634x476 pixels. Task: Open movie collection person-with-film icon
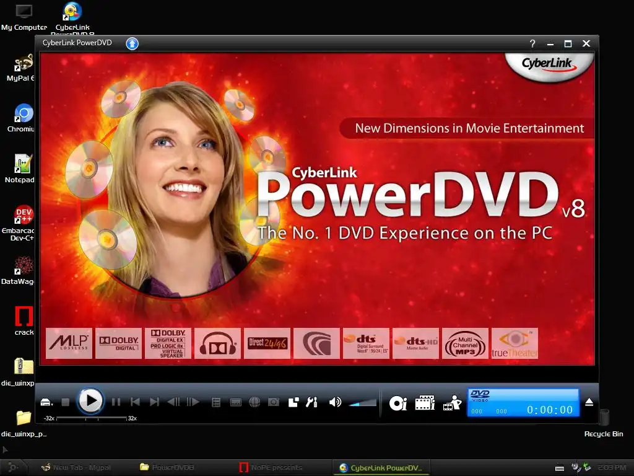tap(452, 403)
